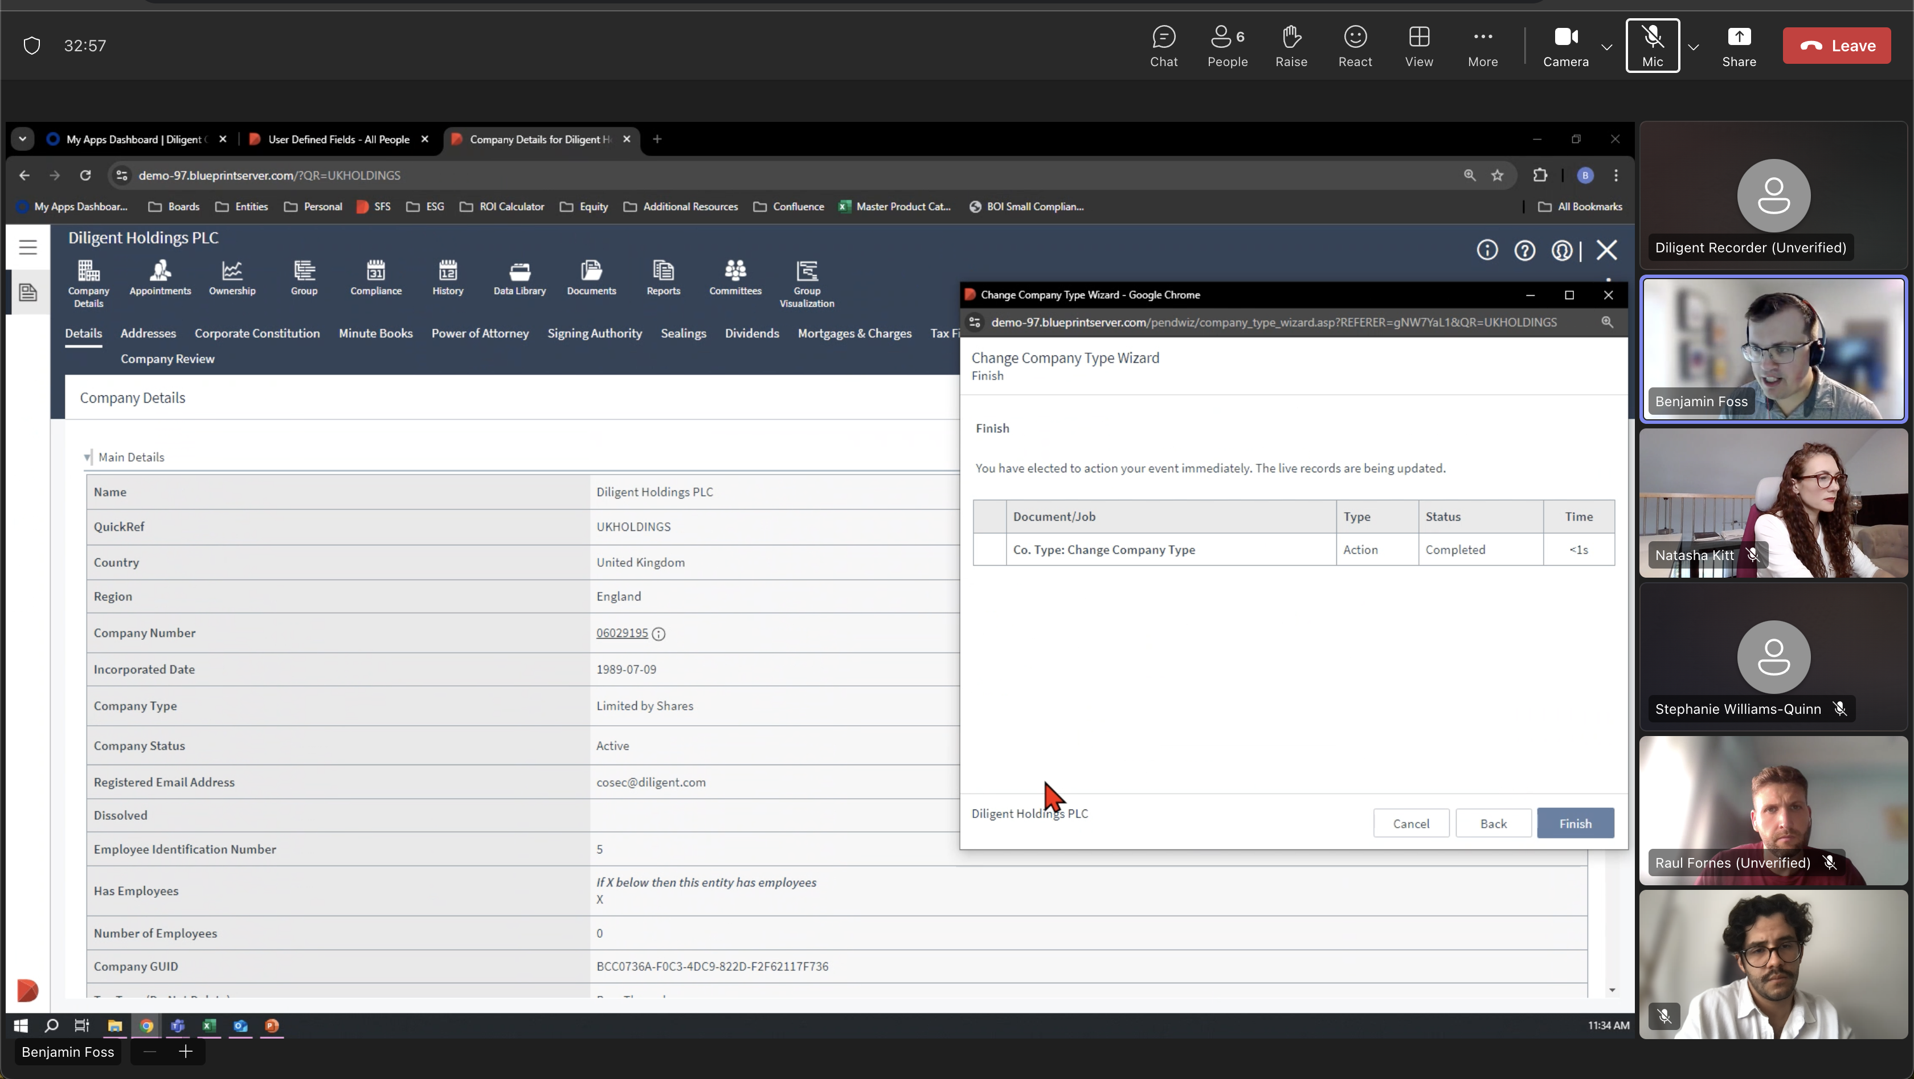Click the document icon in left sidebar
The height and width of the screenshot is (1079, 1914).
pyautogui.click(x=28, y=292)
